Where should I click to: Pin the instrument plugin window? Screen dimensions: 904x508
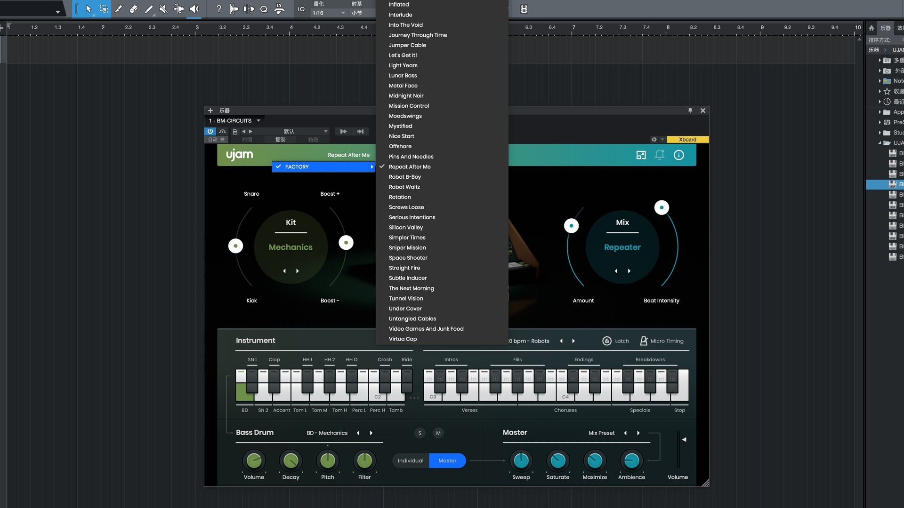[x=690, y=111]
